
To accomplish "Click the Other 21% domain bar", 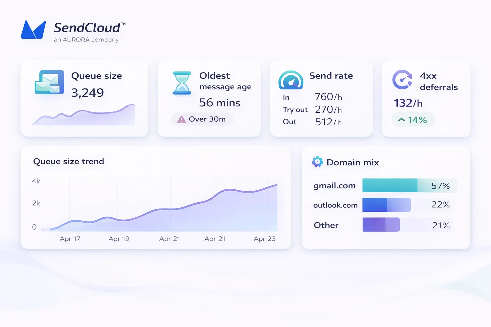I will point(381,225).
